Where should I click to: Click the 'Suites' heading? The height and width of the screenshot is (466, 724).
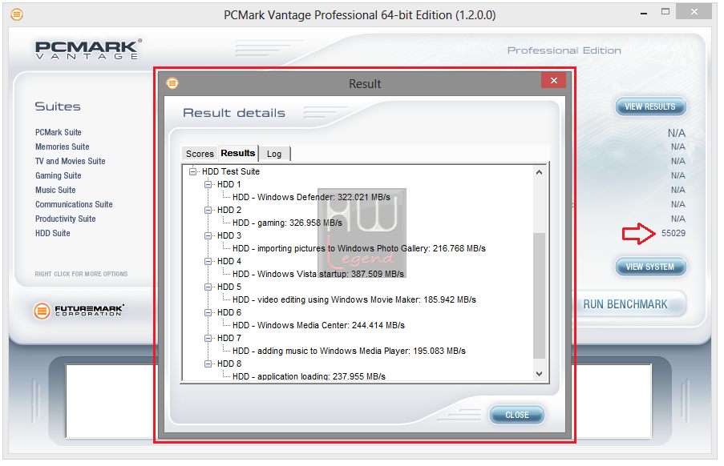[58, 106]
